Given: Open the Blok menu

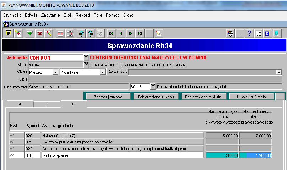Looking at the screenshot, I should click(68, 15).
